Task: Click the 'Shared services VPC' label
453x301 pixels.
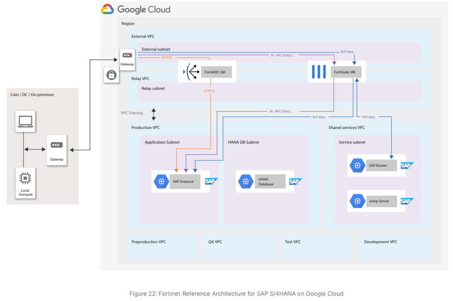Action: point(346,127)
